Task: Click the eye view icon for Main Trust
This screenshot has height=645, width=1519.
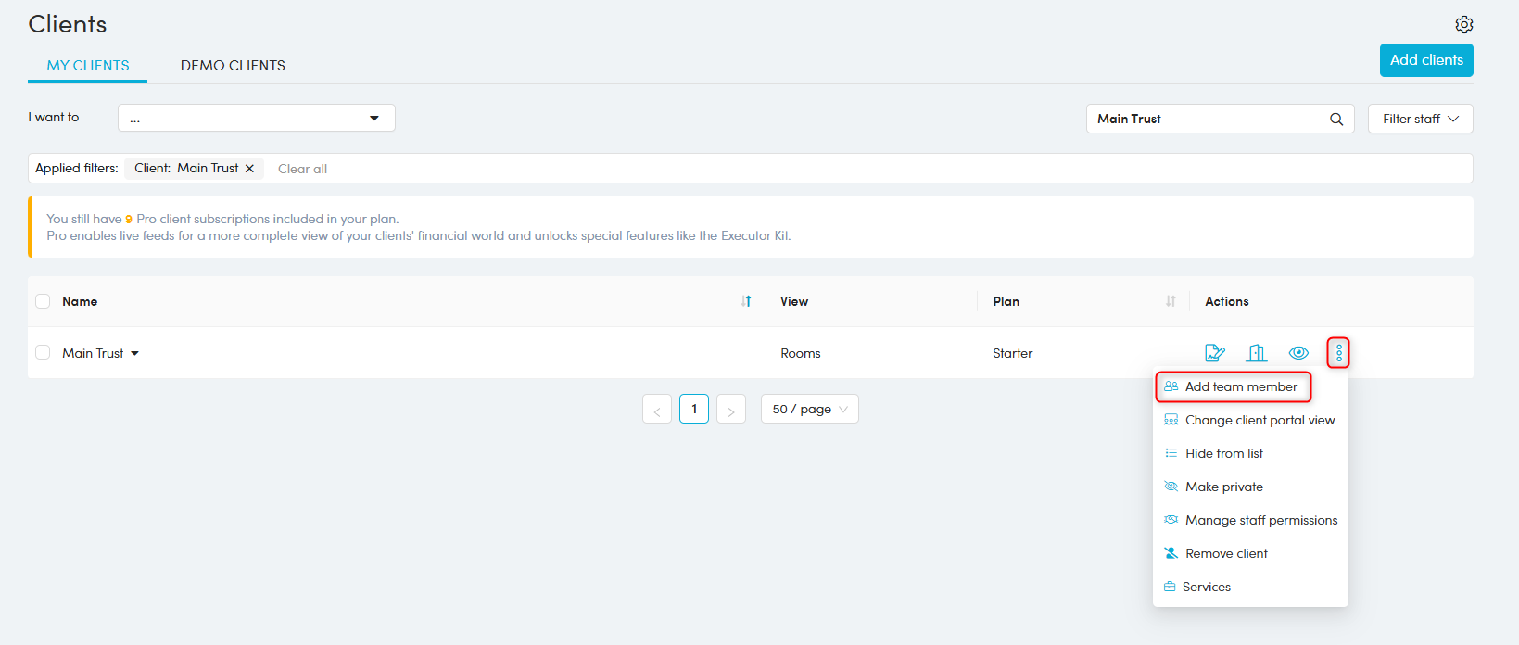Action: [1298, 353]
